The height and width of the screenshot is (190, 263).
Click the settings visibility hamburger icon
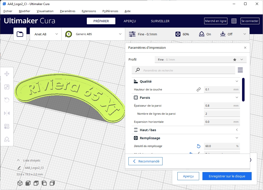tap(240, 70)
